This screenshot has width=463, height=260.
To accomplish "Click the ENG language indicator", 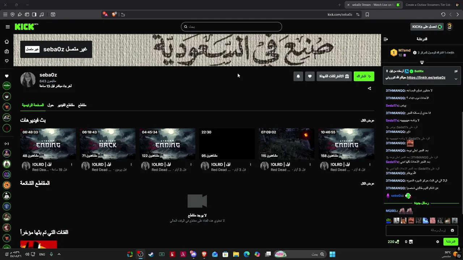I will tap(42, 254).
